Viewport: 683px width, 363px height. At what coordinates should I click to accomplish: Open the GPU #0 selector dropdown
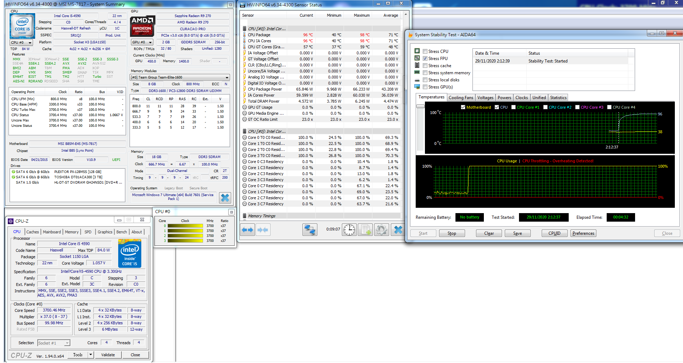pyautogui.click(x=142, y=42)
